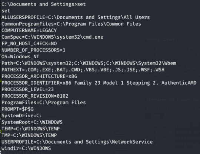Viewport: 200px width, 154px height.
Task: Select the PROMPT=$P$G line
Action: 17,109
